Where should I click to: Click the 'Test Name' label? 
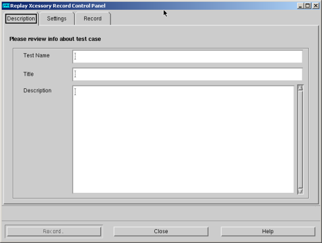click(36, 55)
